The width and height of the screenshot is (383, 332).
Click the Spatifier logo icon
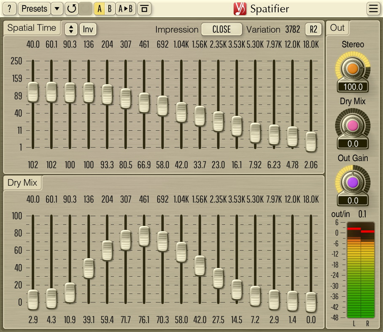pyautogui.click(x=240, y=8)
